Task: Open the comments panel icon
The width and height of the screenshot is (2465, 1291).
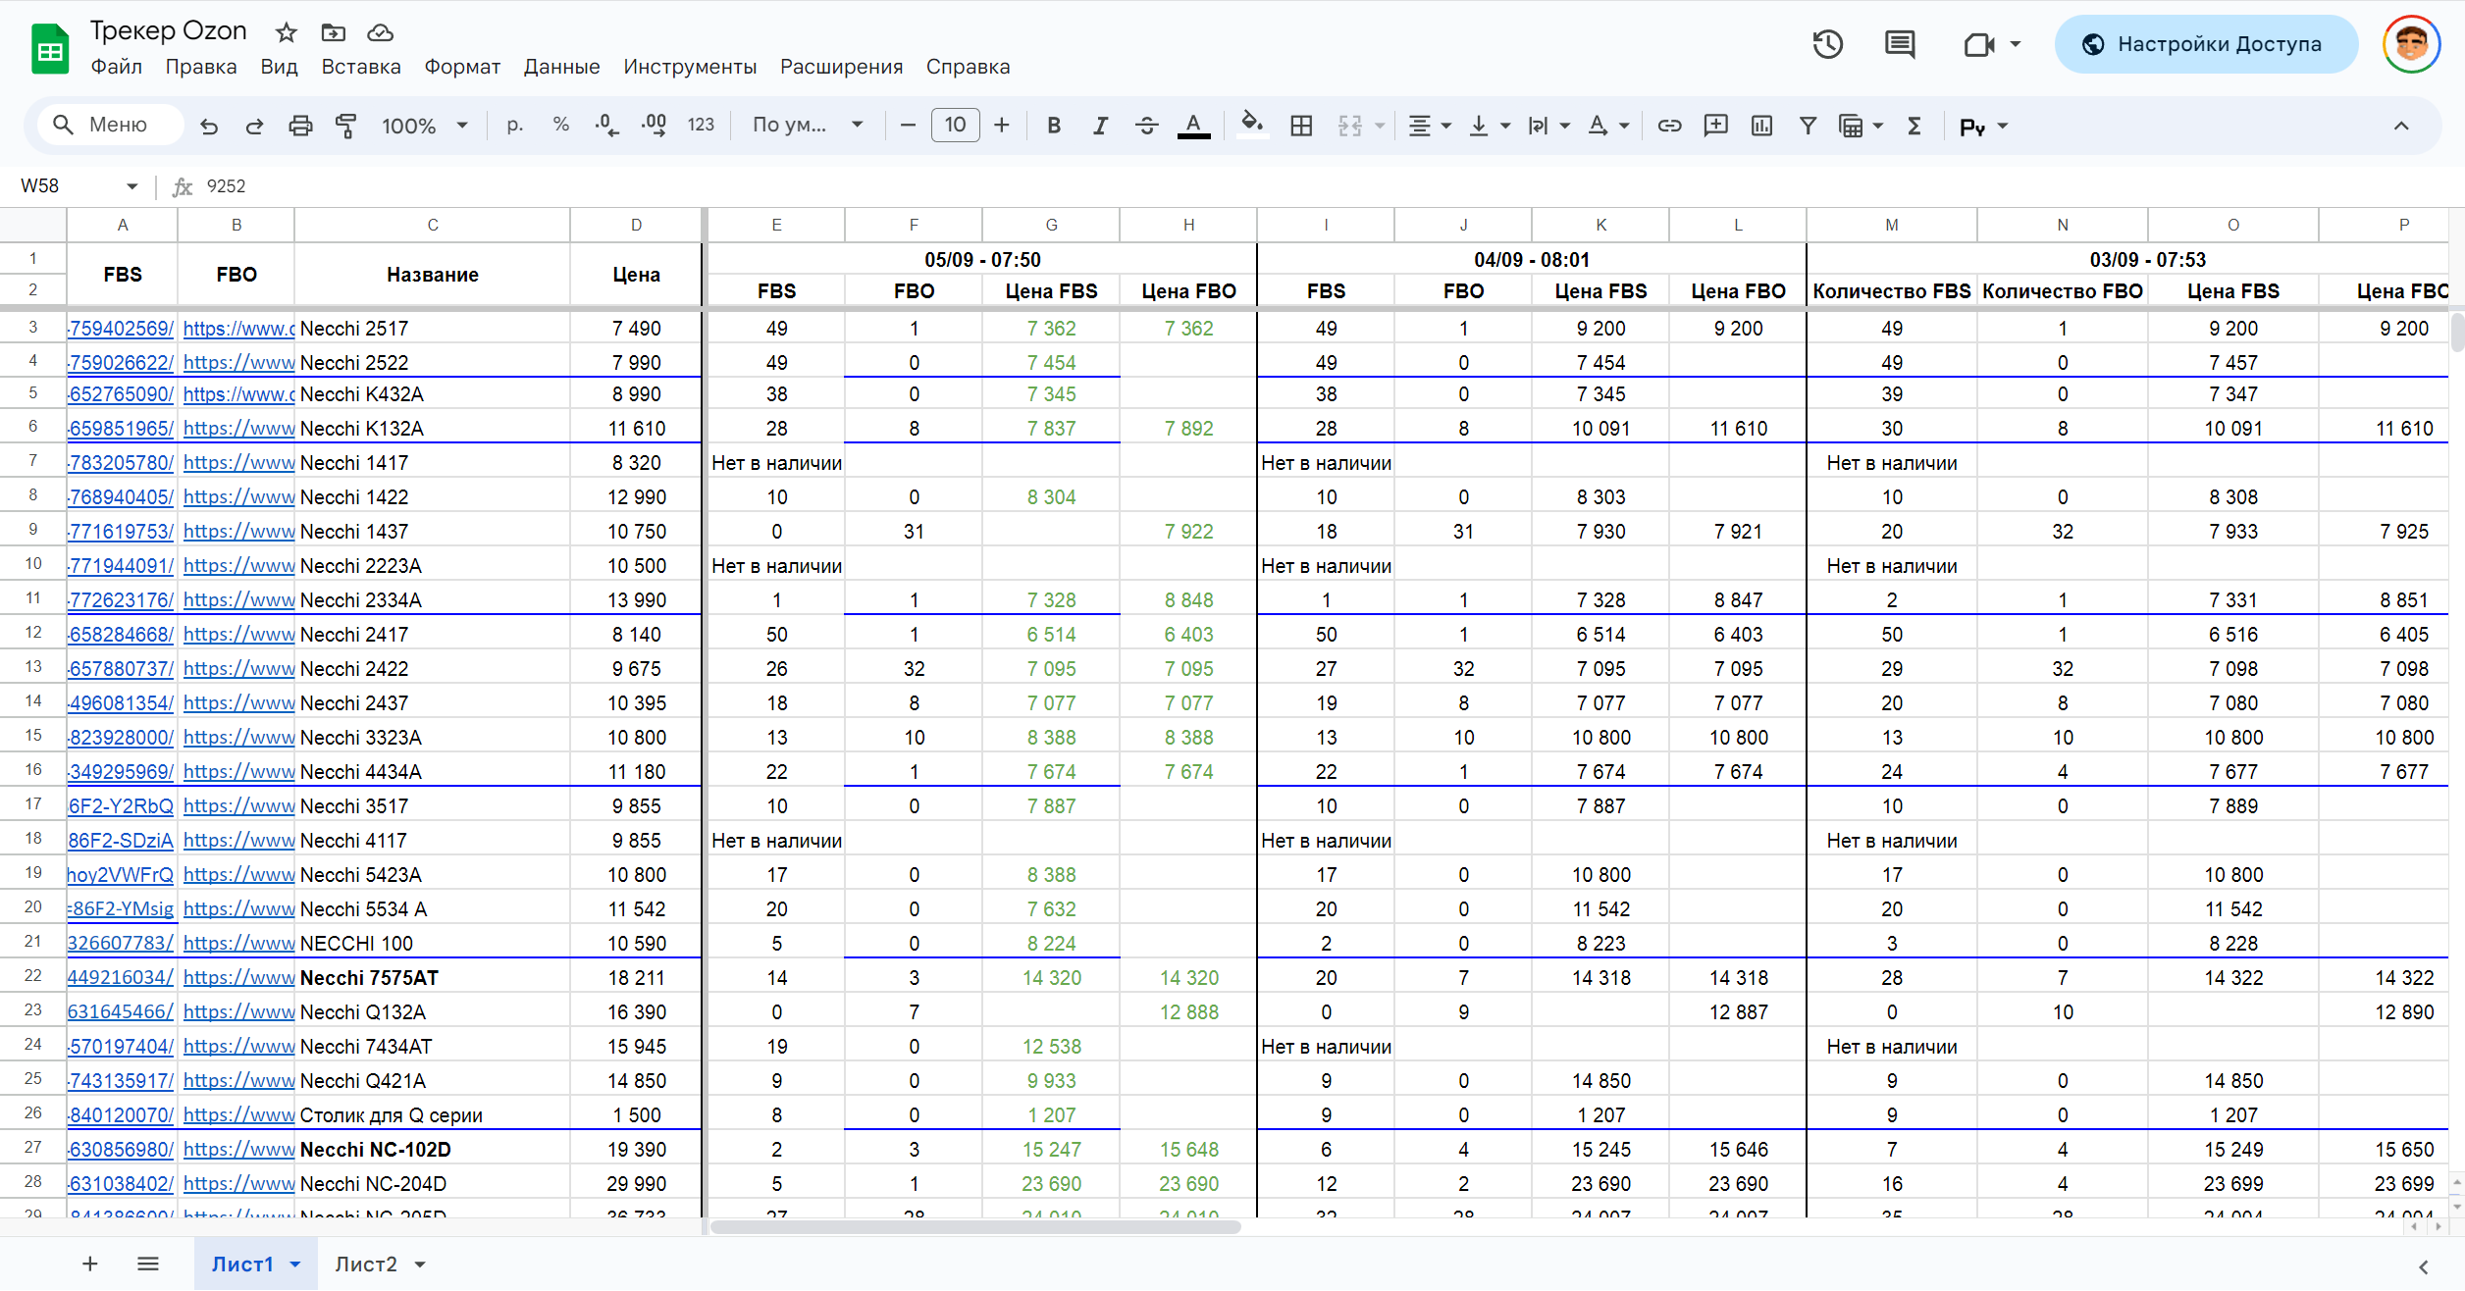Action: click(1900, 44)
